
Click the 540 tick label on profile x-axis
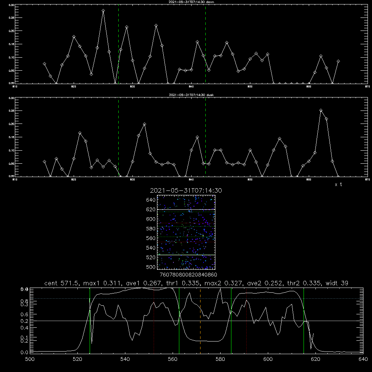pyautogui.click(x=125, y=359)
